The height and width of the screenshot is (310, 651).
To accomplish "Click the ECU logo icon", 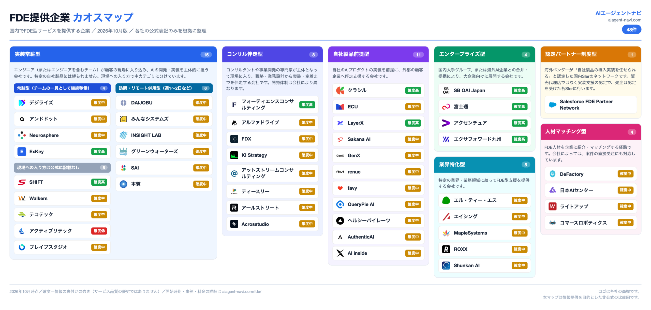I will [340, 107].
